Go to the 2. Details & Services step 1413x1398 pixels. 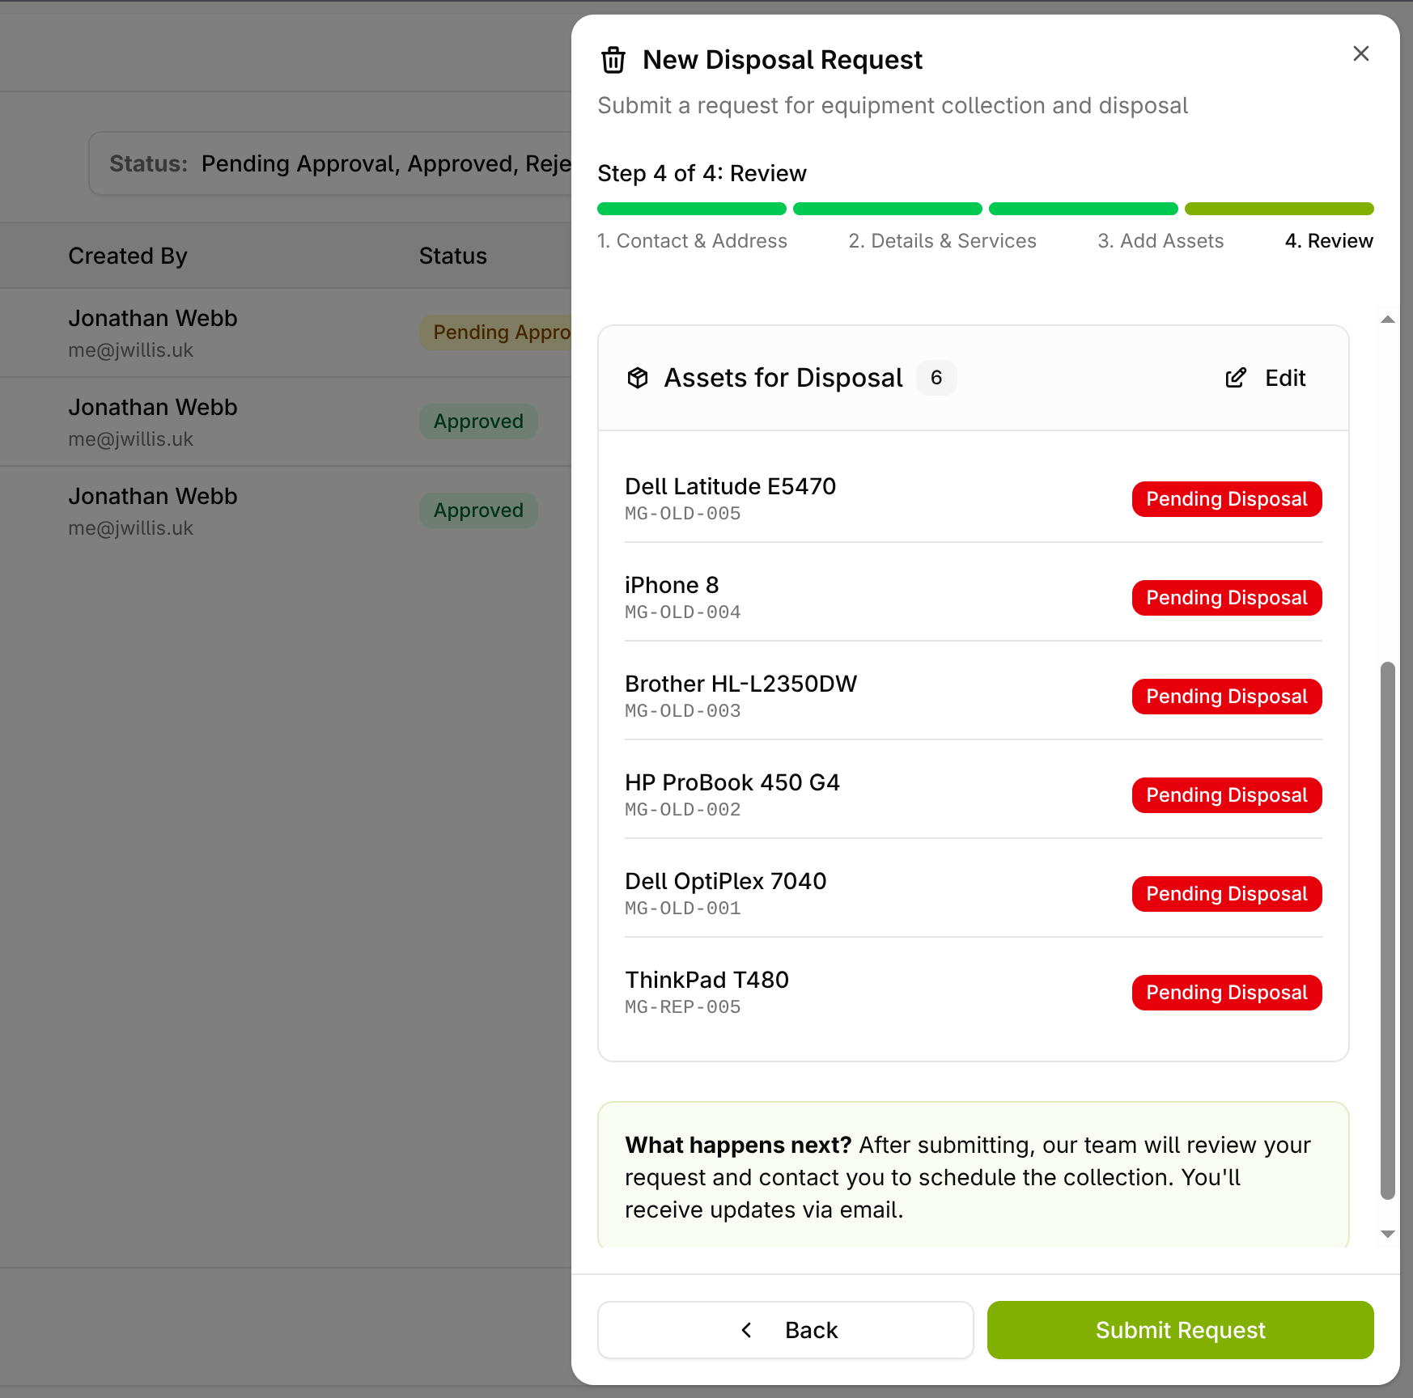942,241
